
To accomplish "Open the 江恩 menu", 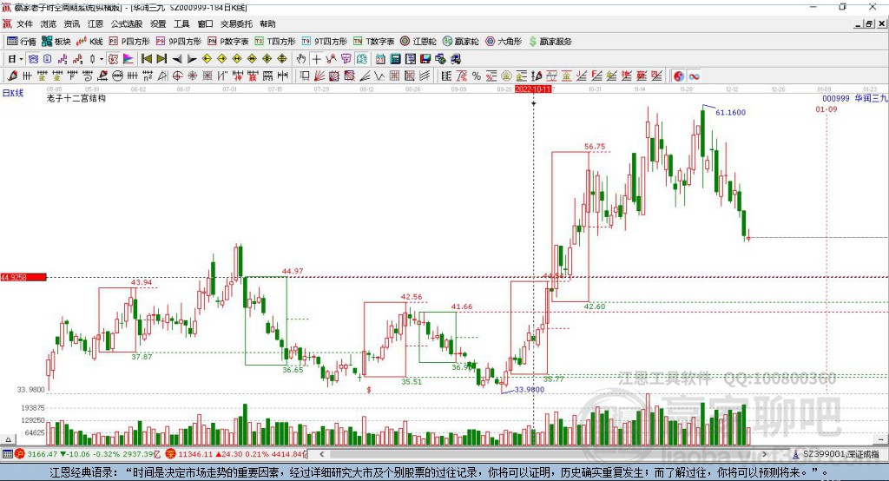I will [95, 23].
